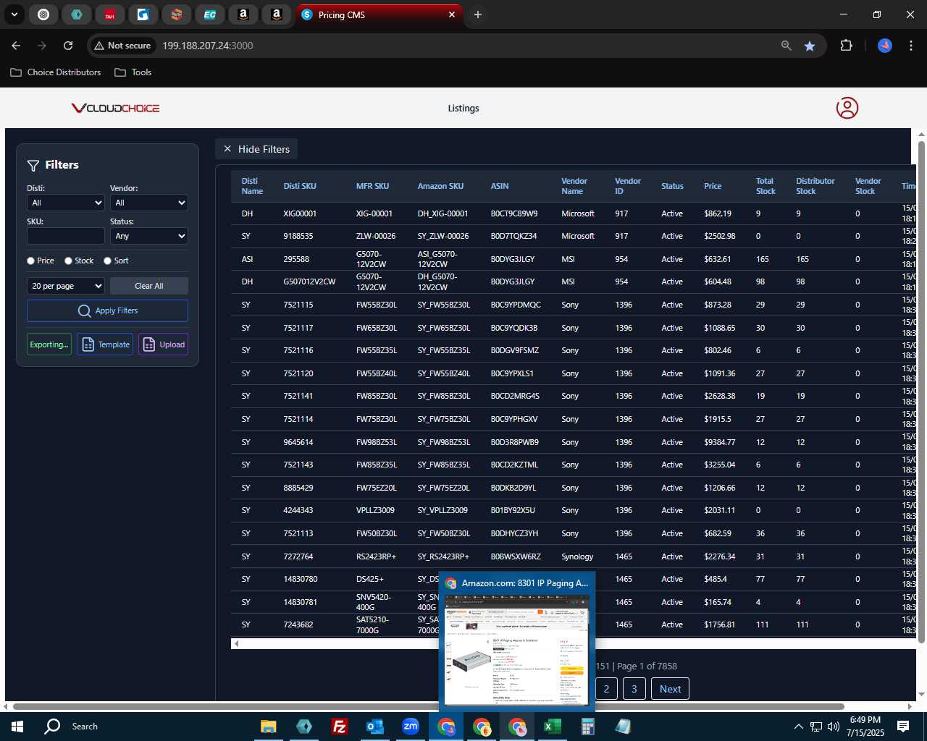Open the Chrome profile avatar

point(885,46)
